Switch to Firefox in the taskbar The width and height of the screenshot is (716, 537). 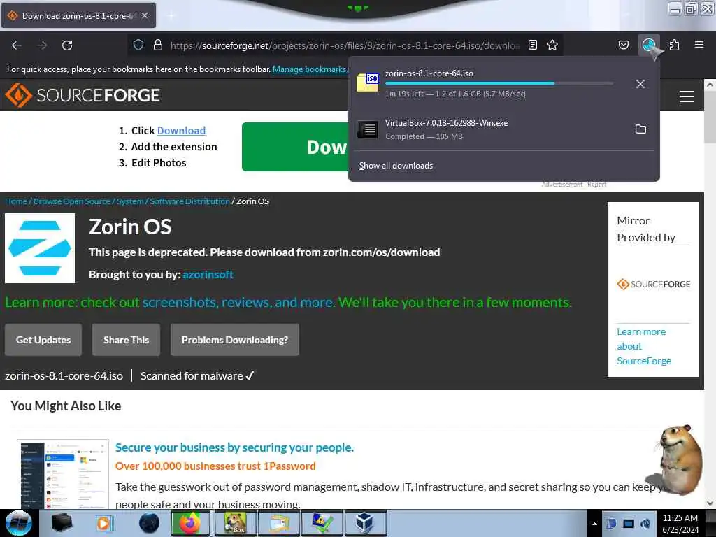point(190,523)
